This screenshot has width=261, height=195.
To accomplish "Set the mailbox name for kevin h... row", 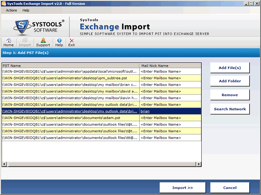I will coord(171,98).
